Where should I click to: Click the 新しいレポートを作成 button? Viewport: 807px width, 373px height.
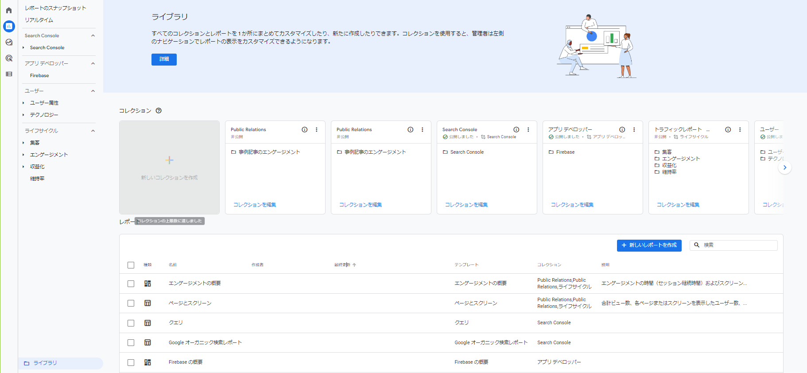[649, 245]
